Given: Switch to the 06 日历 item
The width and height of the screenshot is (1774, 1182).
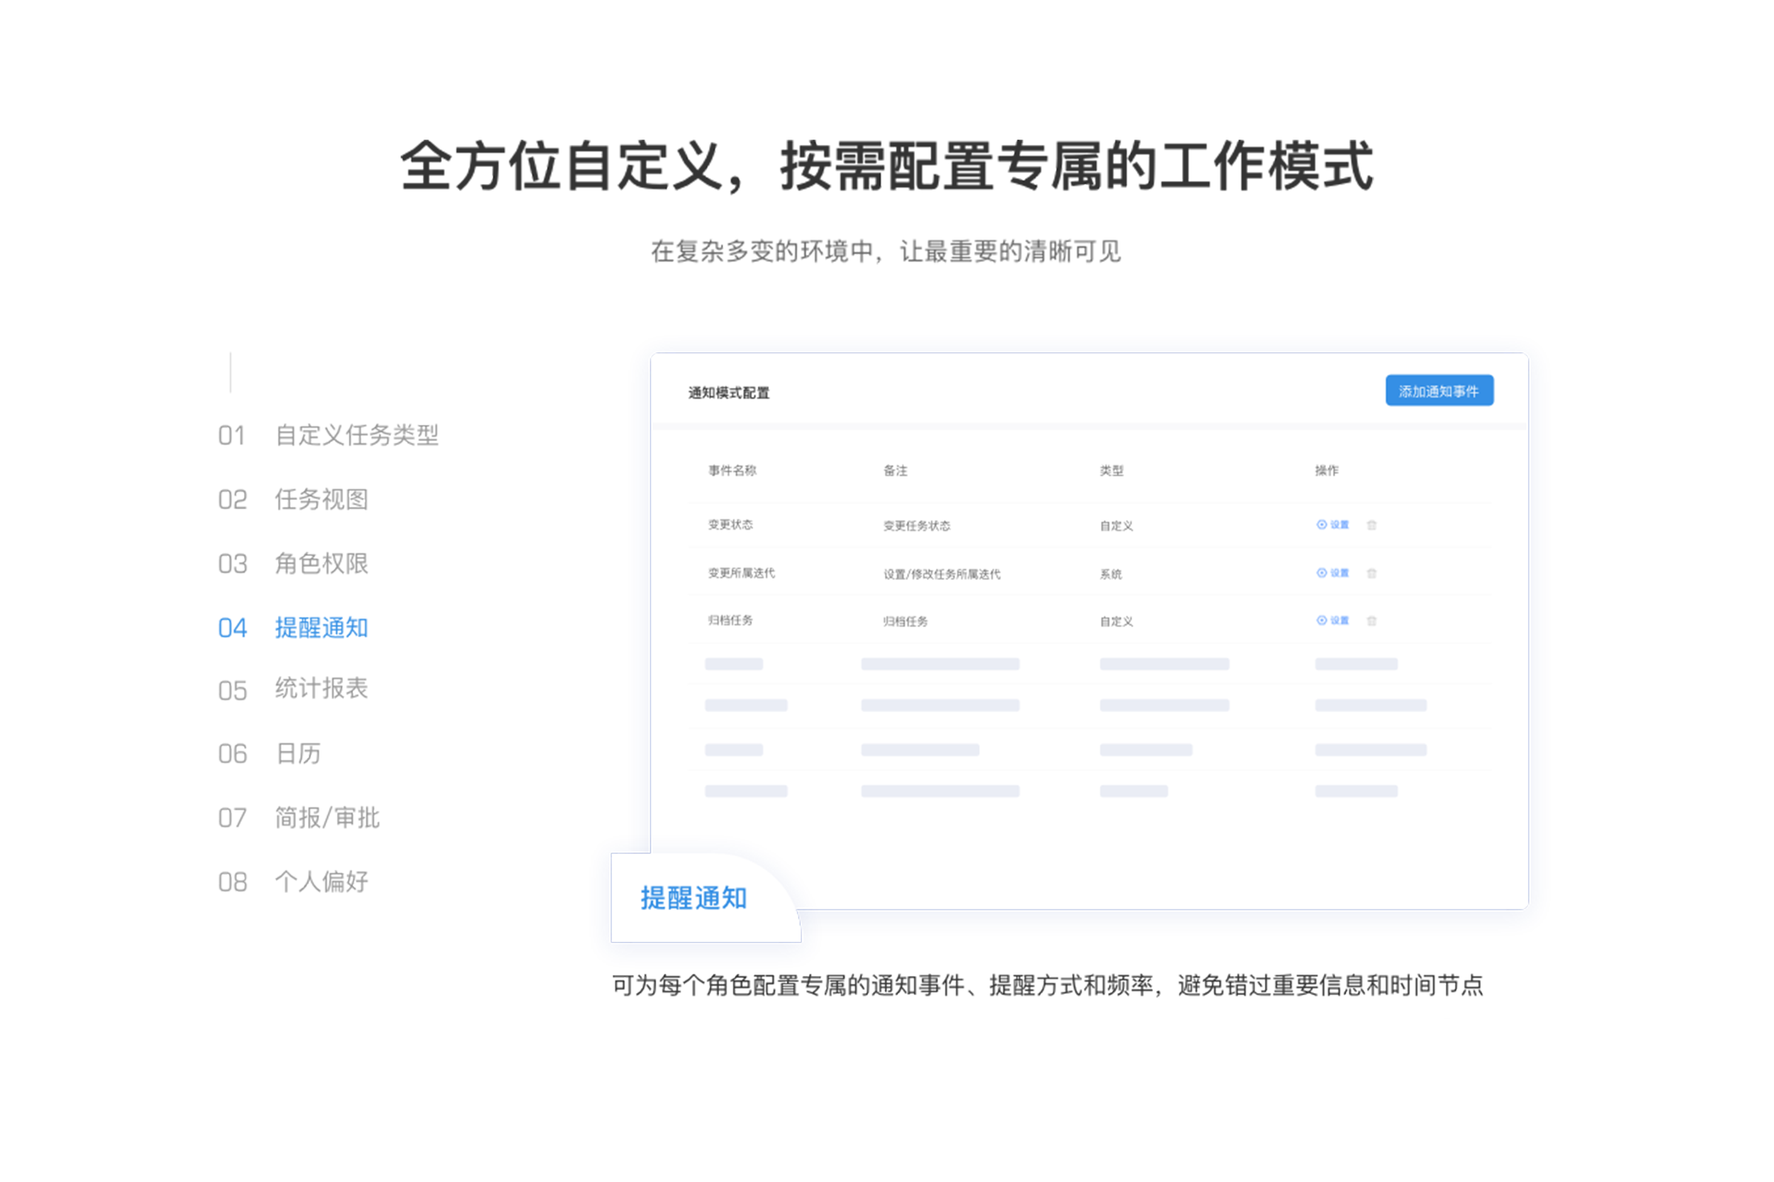Looking at the screenshot, I should click(269, 753).
